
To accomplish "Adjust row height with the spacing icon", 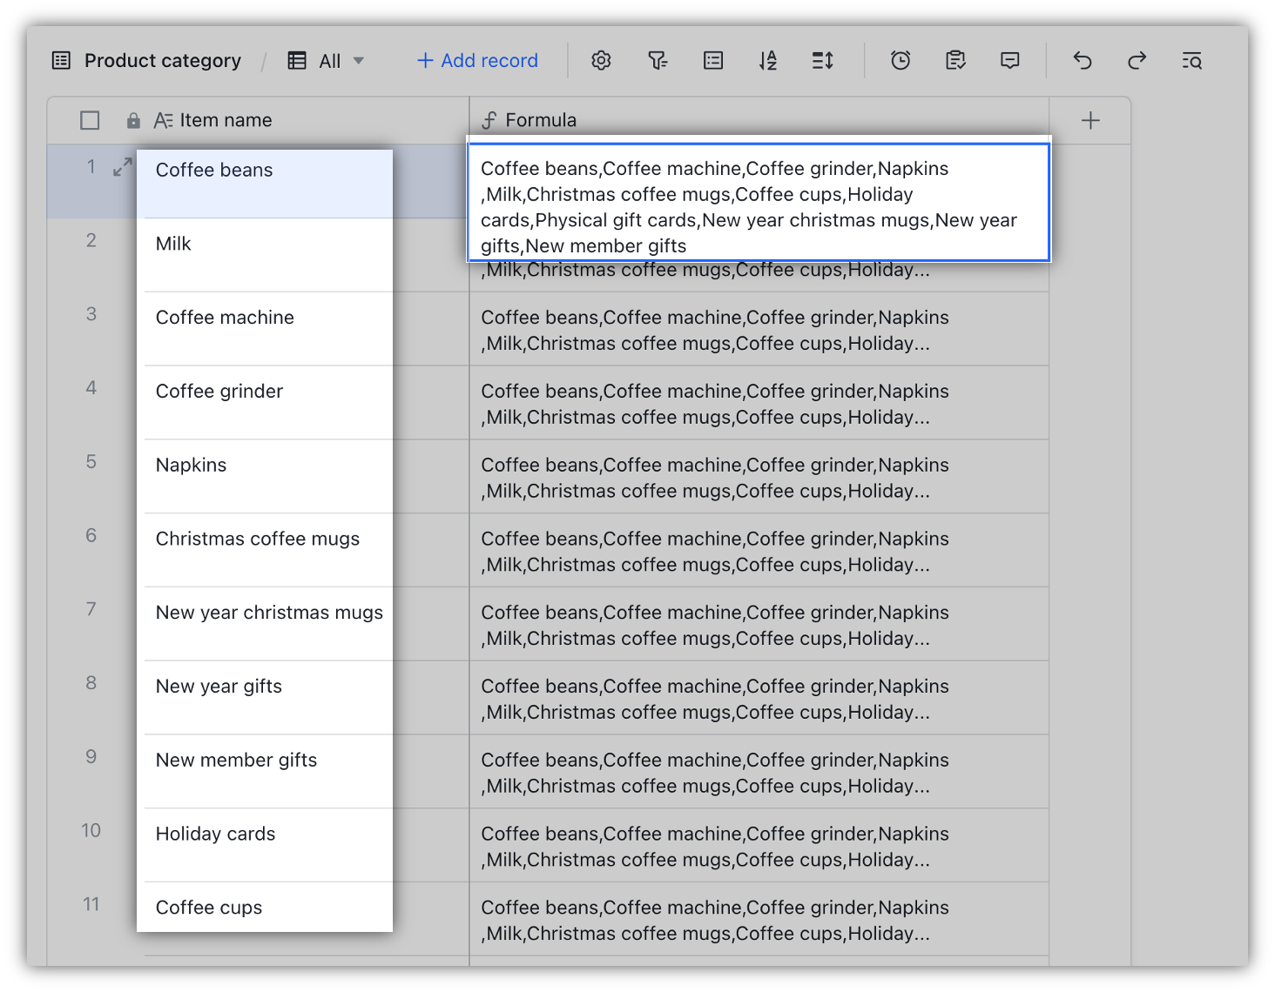I will click(x=822, y=60).
